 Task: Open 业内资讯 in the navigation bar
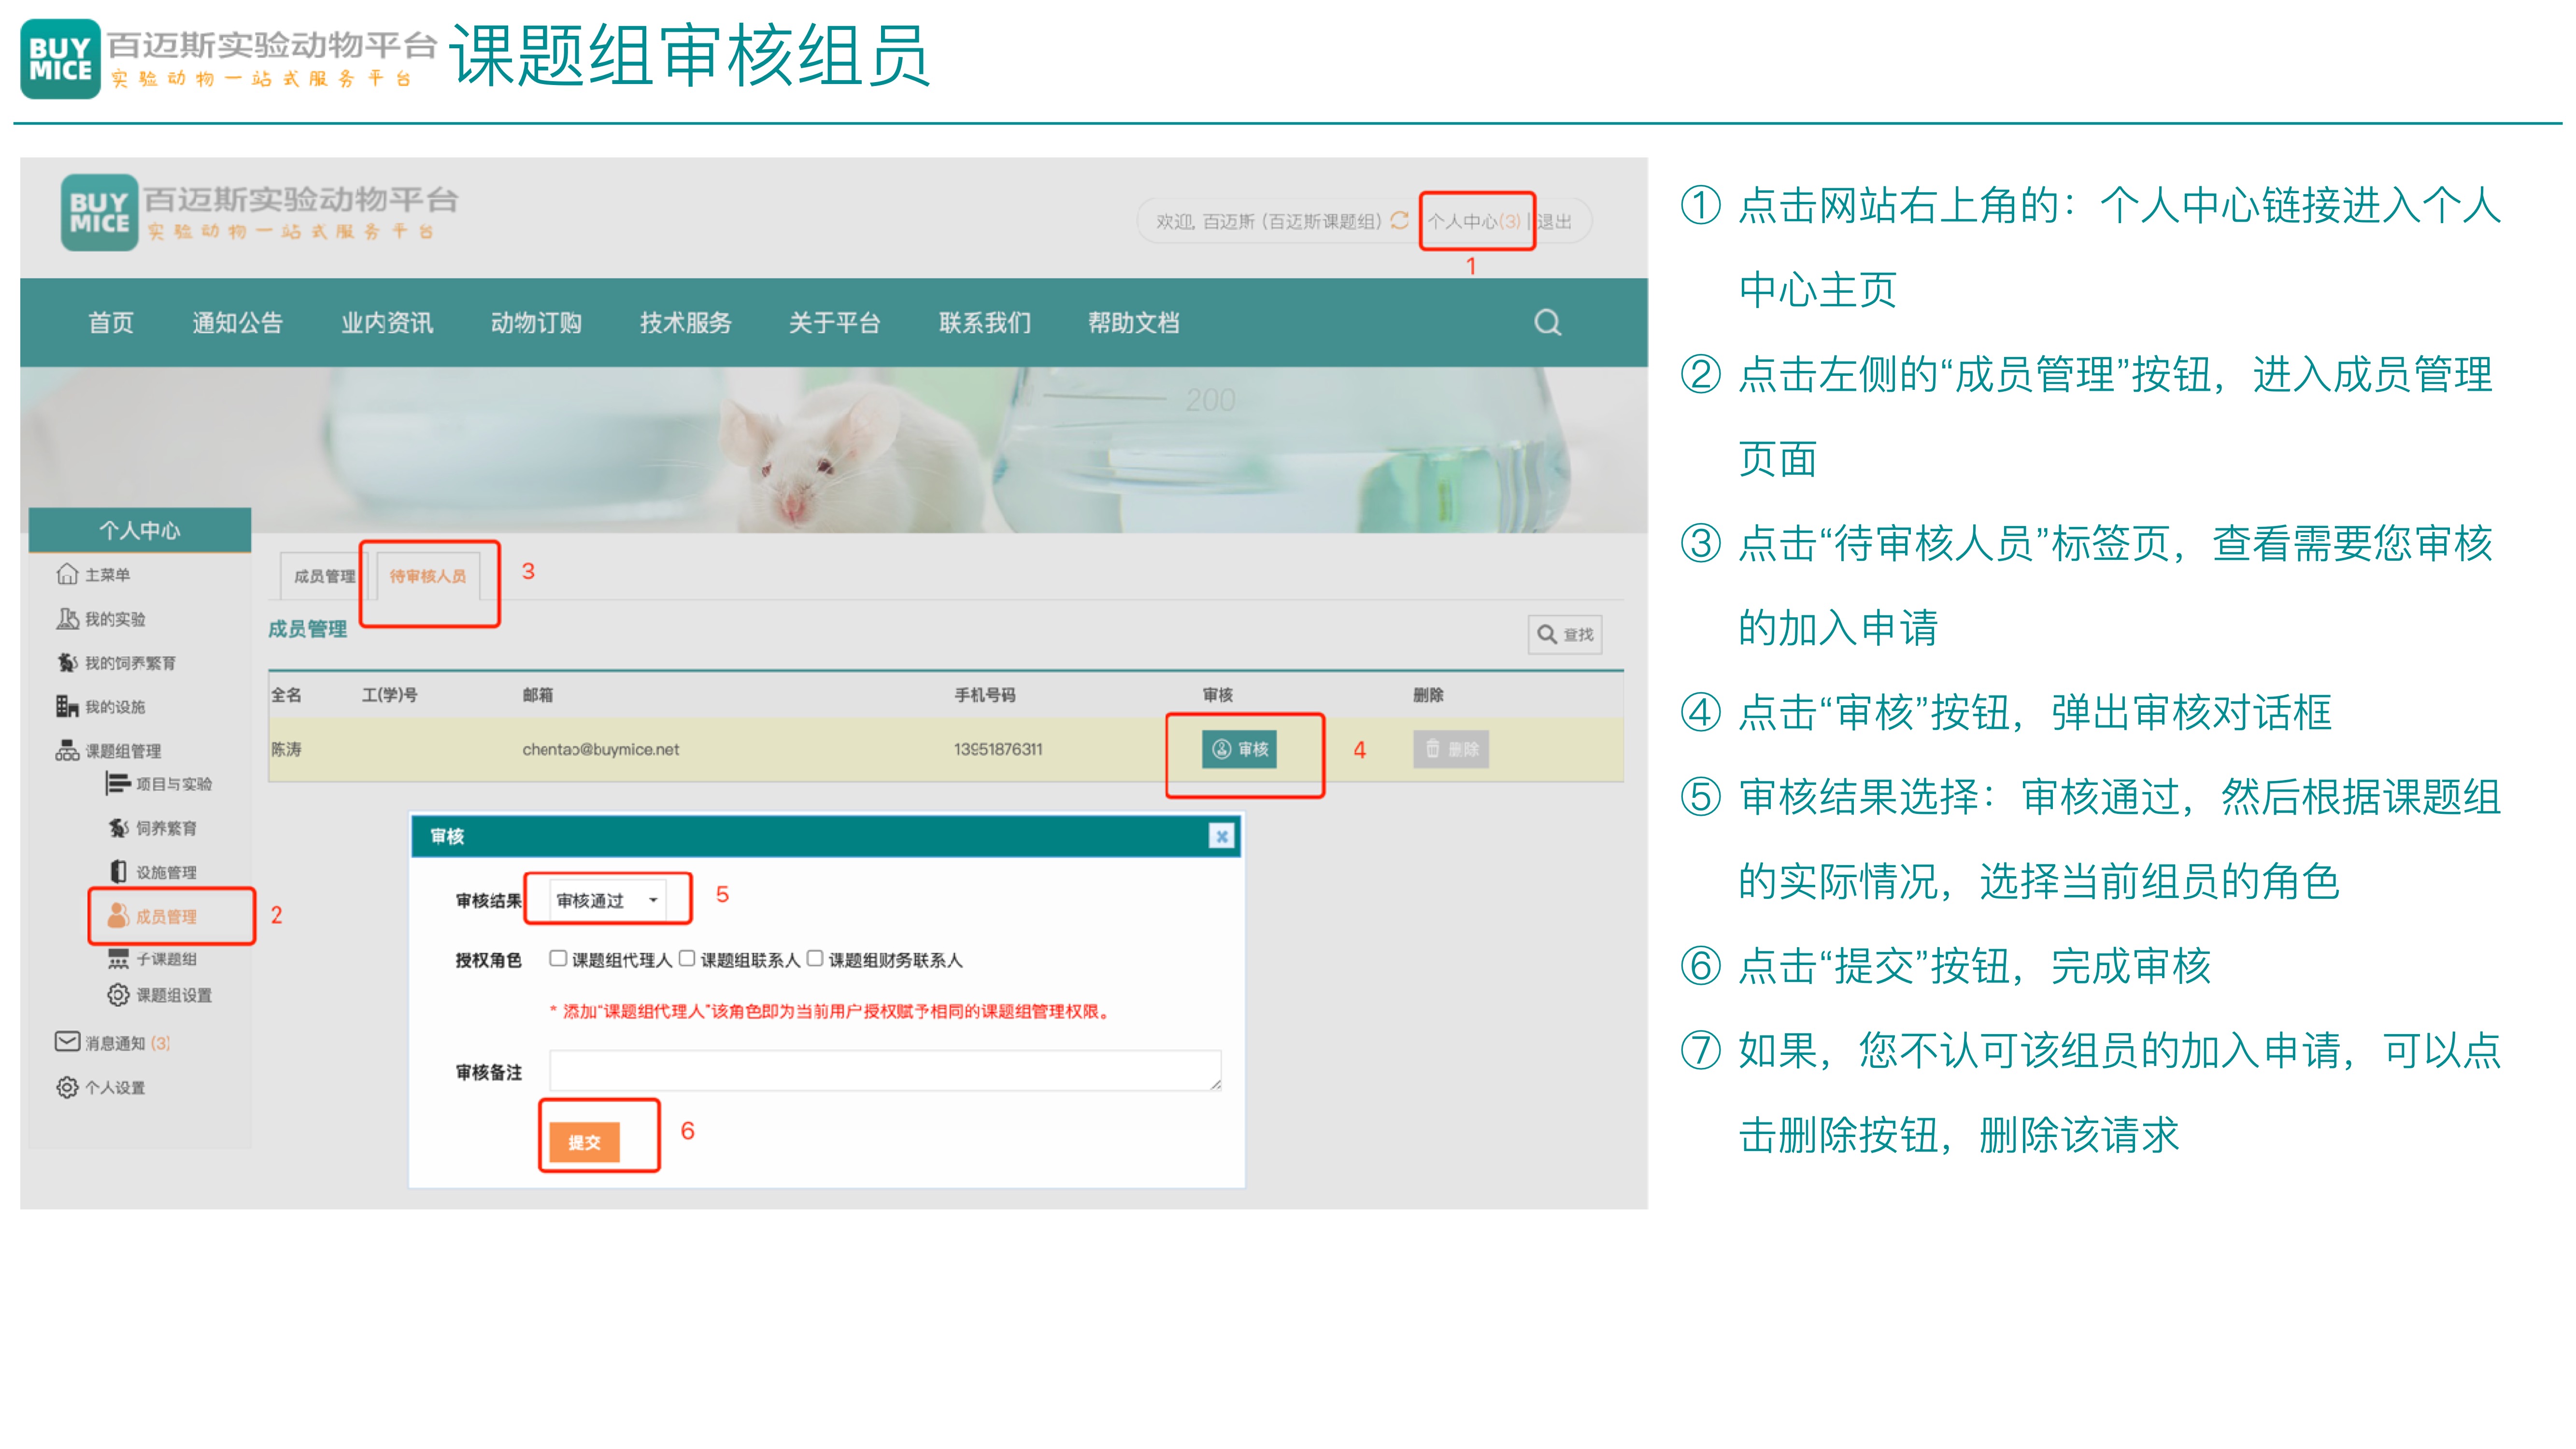(387, 322)
